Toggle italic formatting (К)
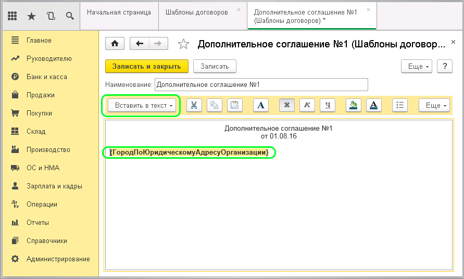Image resolution: width=464 pixels, height=279 pixels. tap(307, 105)
